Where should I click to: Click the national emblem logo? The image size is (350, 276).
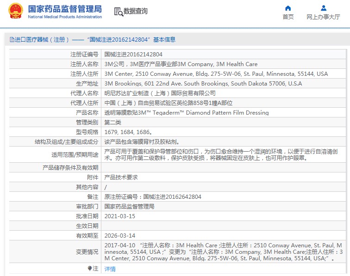tap(15, 11)
